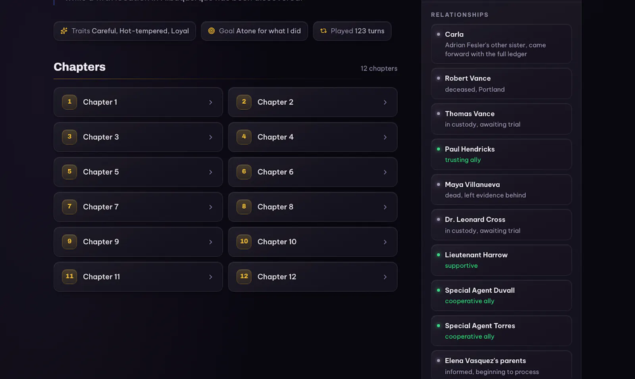Click the Played turns loop icon
Image resolution: width=635 pixels, height=379 pixels.
click(323, 31)
